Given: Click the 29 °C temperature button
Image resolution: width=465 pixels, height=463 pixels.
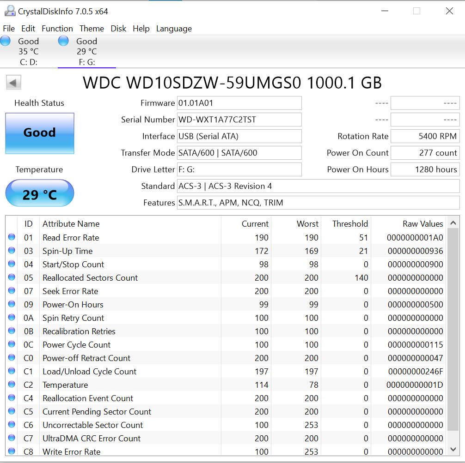Looking at the screenshot, I should point(40,194).
